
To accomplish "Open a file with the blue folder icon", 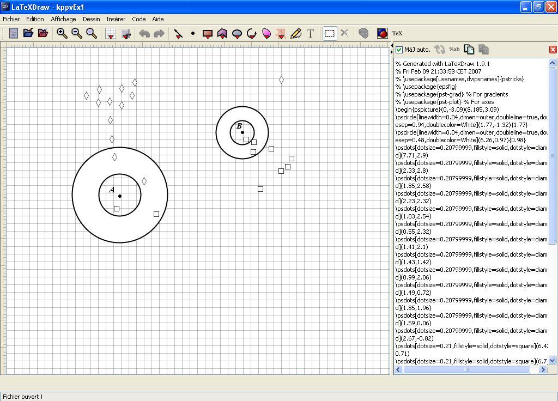I will (28, 33).
